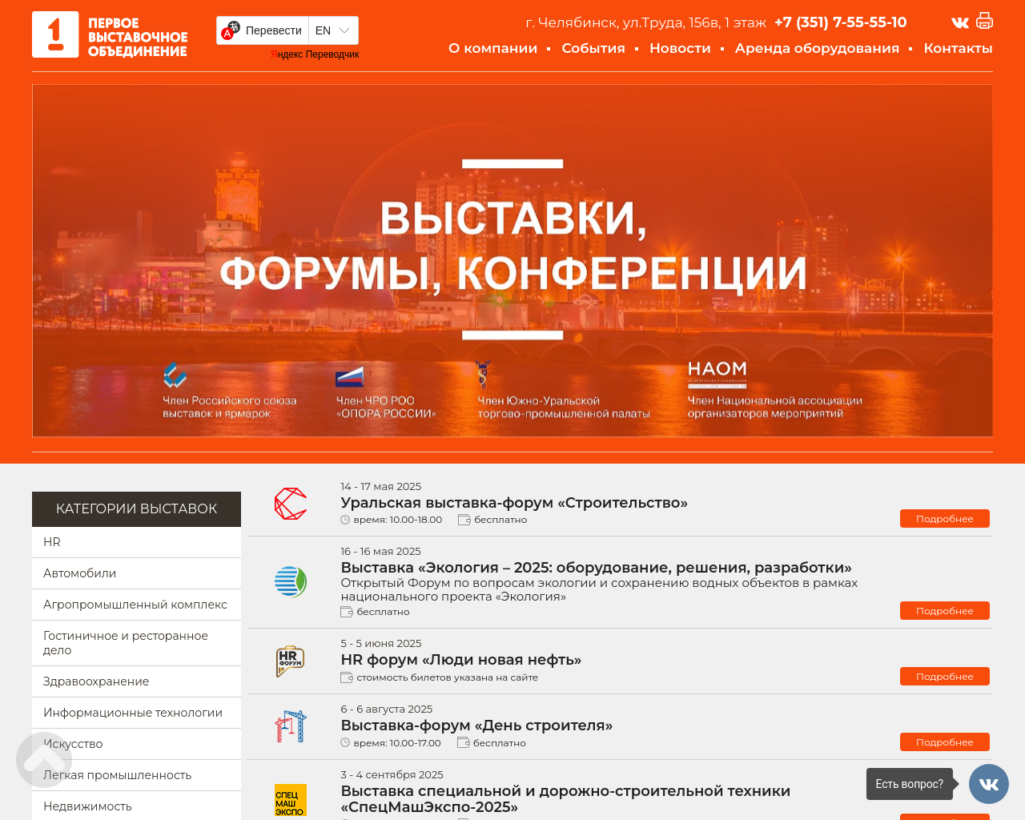The width and height of the screenshot is (1025, 820).
Task: Click the Yandex translator icon
Action: point(231,30)
